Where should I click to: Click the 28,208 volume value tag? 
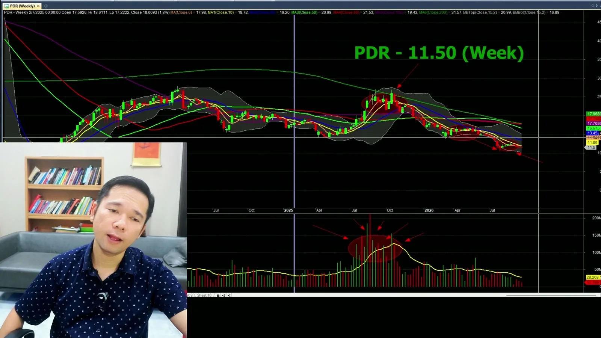[593, 277]
